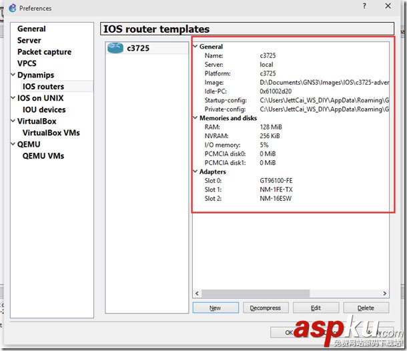This screenshot has width=407, height=351.
Task: Click the NVRAM value 256 KiB
Action: pyautogui.click(x=270, y=135)
